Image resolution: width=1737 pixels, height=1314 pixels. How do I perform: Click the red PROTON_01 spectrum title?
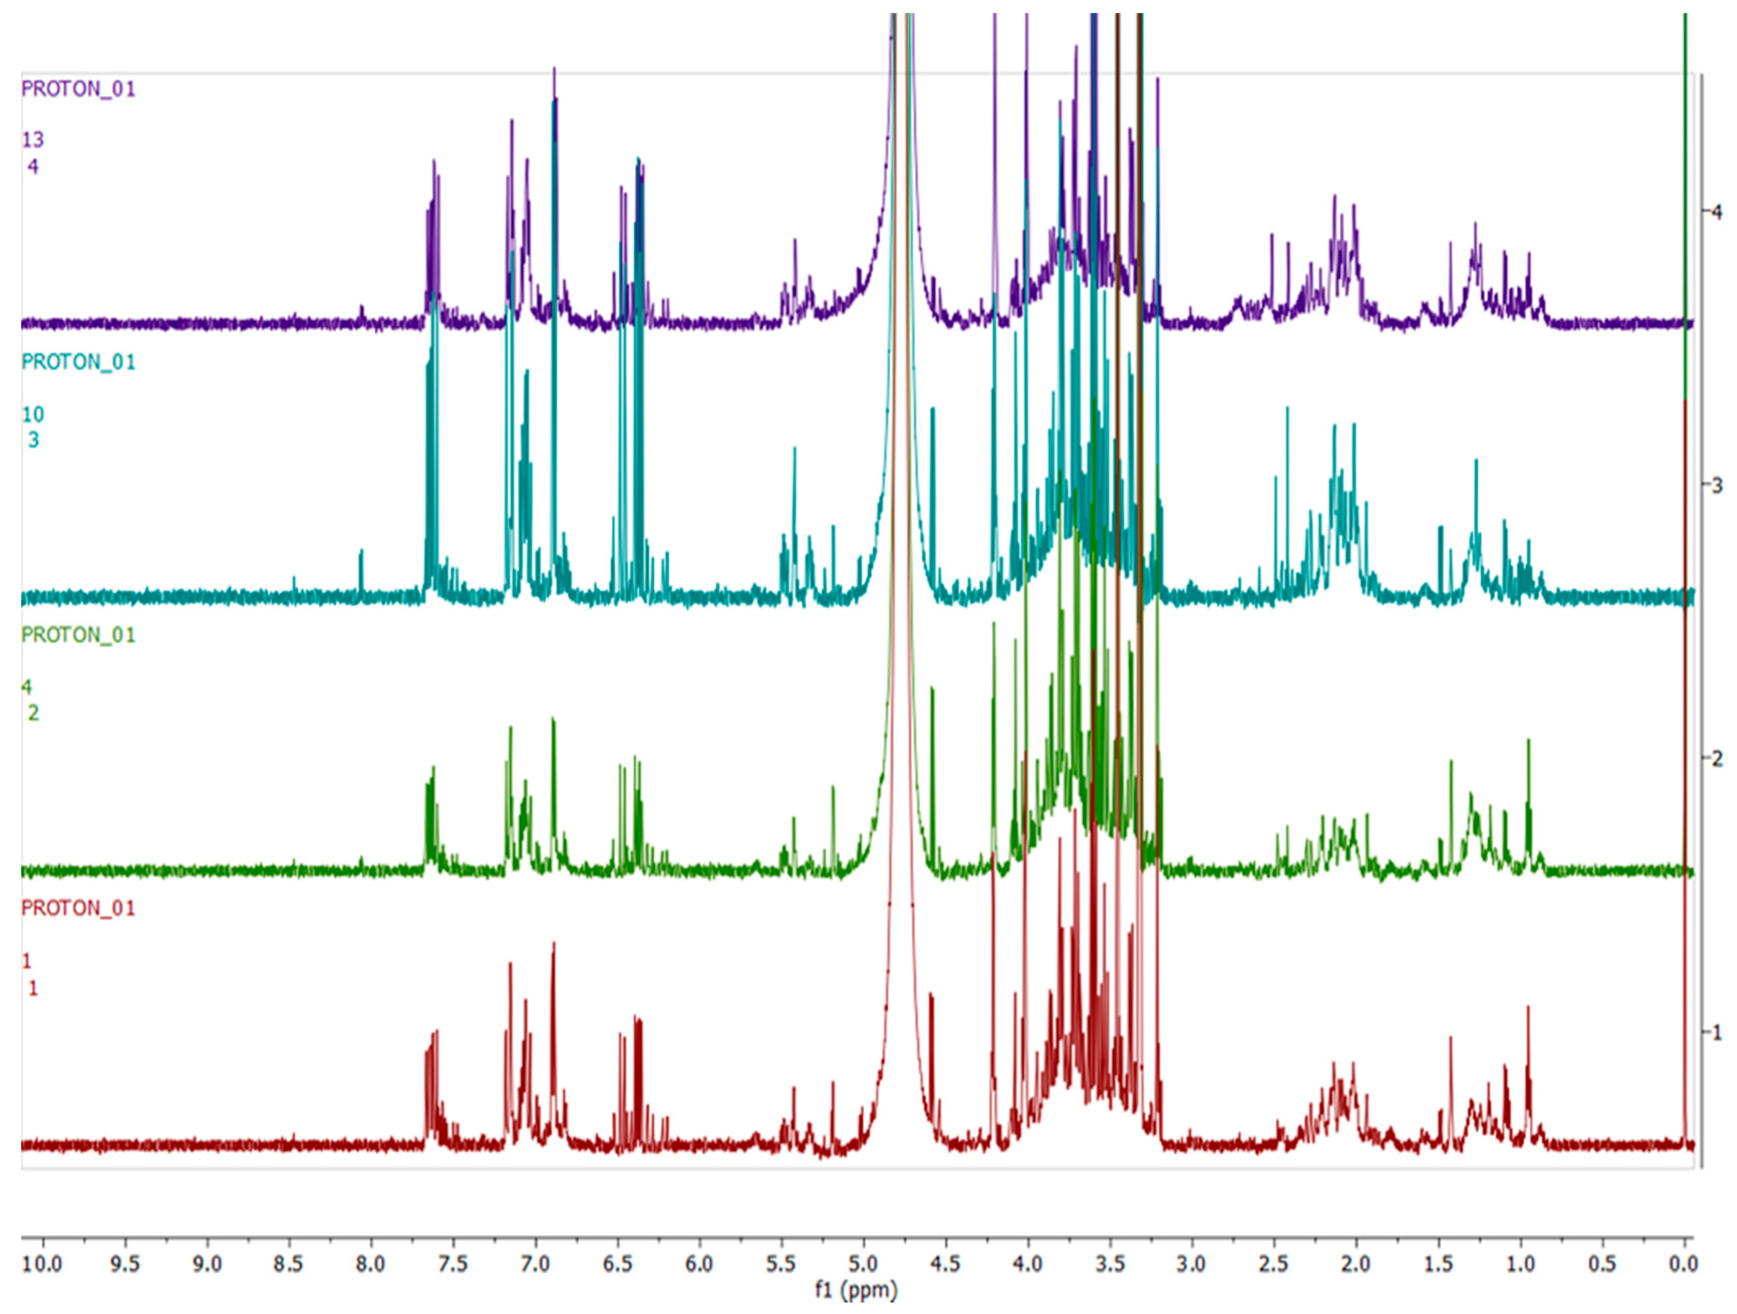(77, 908)
